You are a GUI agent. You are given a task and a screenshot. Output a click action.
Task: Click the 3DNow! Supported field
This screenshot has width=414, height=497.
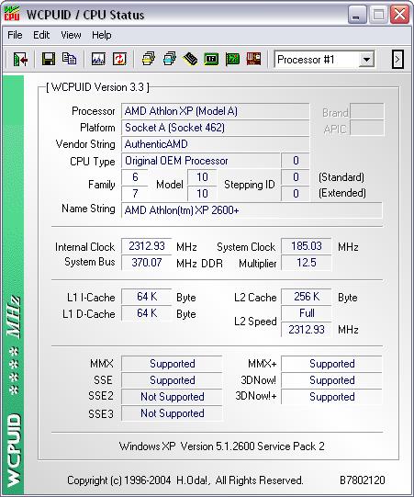(x=331, y=380)
